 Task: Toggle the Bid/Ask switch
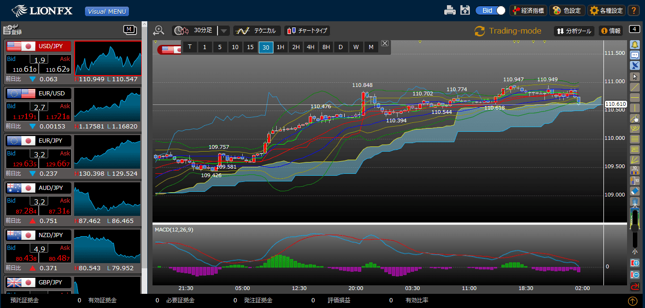pyautogui.click(x=490, y=10)
